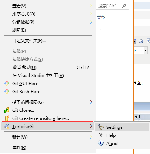The height and width of the screenshot is (154, 150).
Task: Open the 查看(V) menu entry
Action: (x=48, y=6)
